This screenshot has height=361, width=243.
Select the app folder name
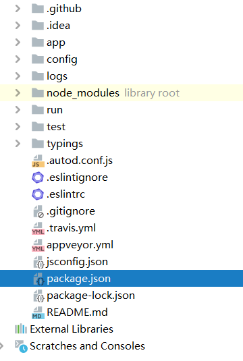pyautogui.click(x=56, y=43)
